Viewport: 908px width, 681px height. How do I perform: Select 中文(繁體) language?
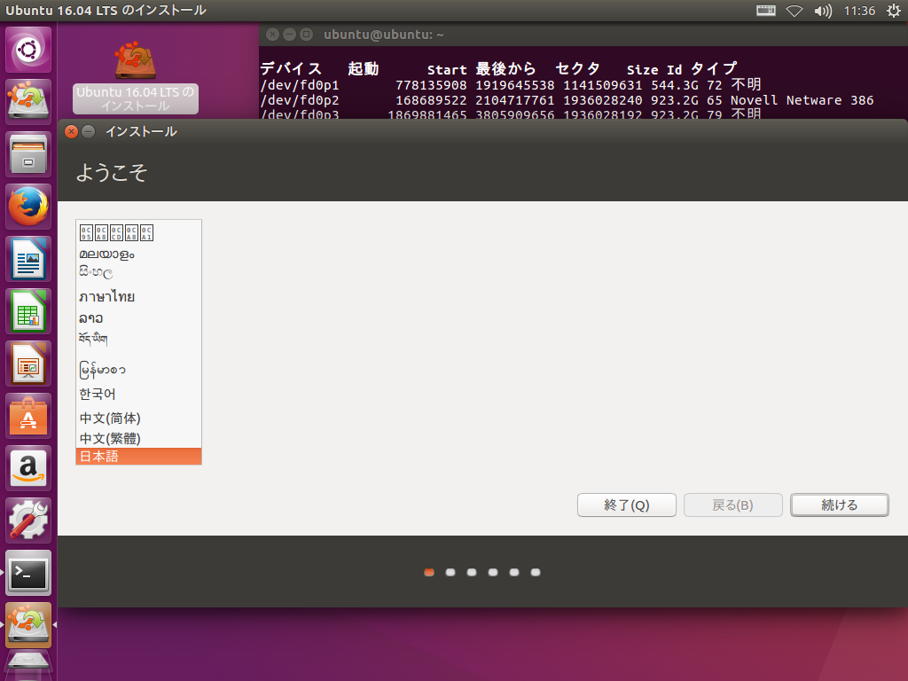point(139,438)
